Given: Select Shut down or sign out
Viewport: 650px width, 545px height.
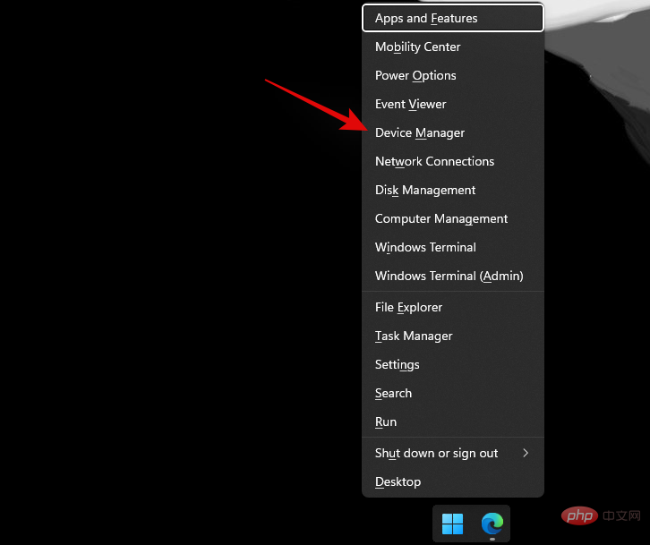Looking at the screenshot, I should tap(453, 453).
